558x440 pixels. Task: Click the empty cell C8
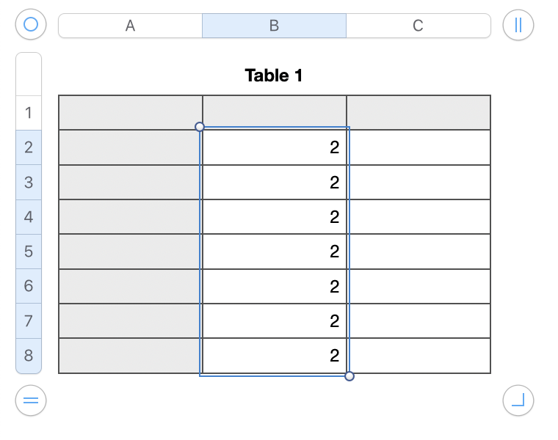(418, 356)
